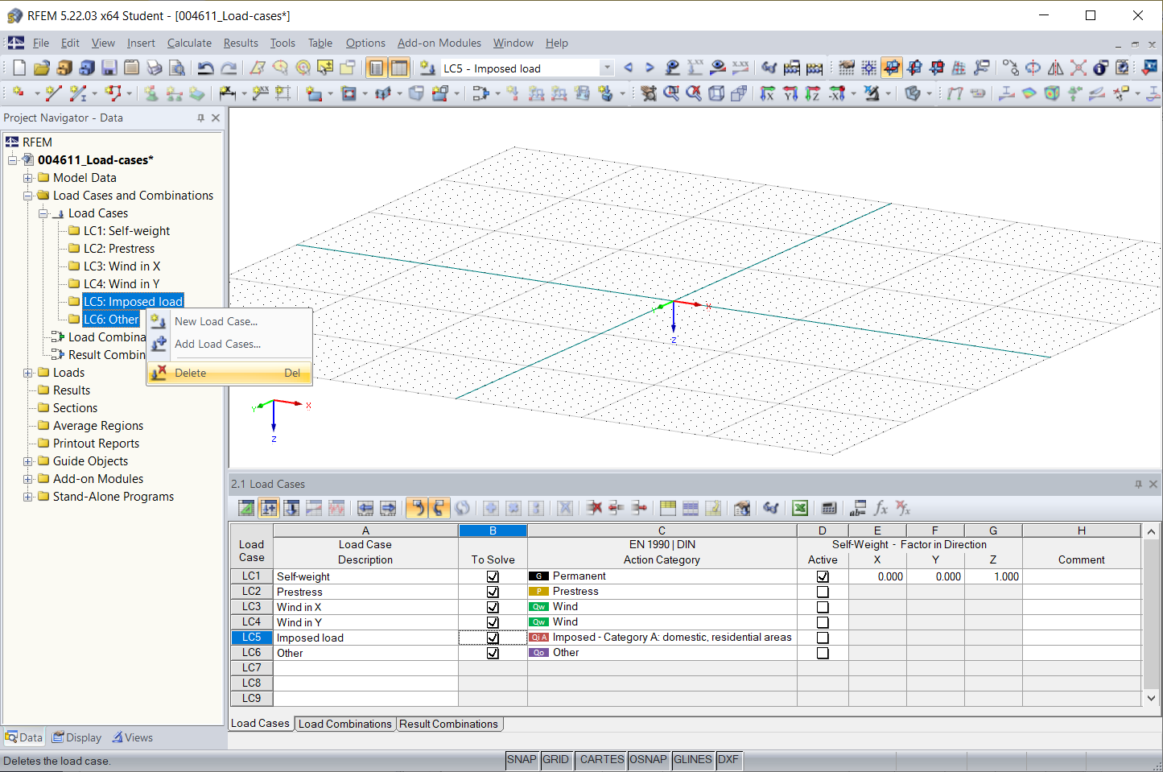
Task: Open the LC5 - Imposed load dropdown
Action: 607,68
